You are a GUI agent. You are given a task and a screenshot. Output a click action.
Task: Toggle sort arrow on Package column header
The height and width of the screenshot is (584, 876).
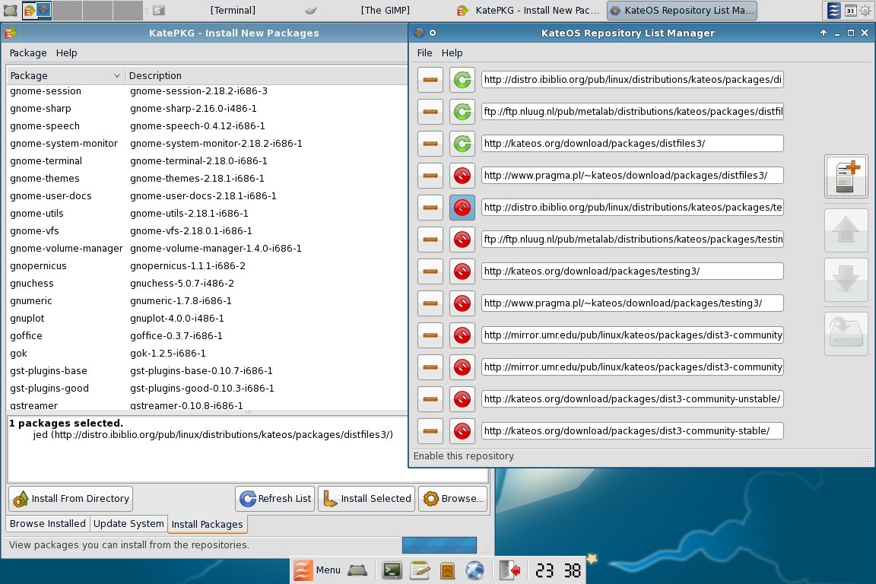pyautogui.click(x=117, y=75)
